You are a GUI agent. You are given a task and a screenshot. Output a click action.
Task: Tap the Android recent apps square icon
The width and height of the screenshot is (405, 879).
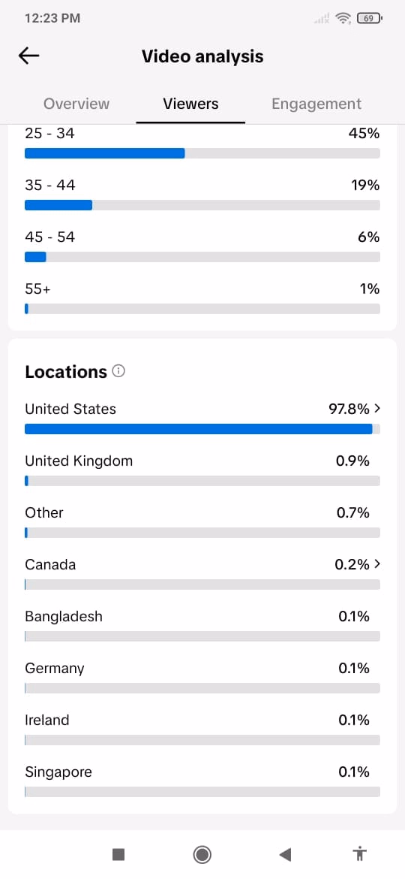click(x=118, y=854)
